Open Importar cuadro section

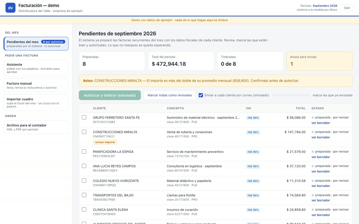36,103
